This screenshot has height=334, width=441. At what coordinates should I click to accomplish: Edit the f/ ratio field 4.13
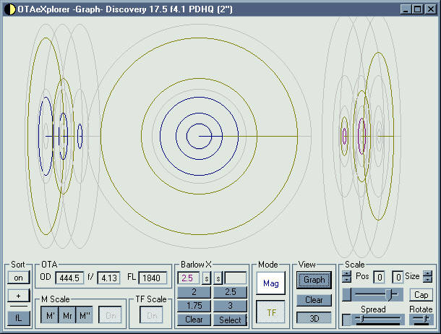pos(109,278)
